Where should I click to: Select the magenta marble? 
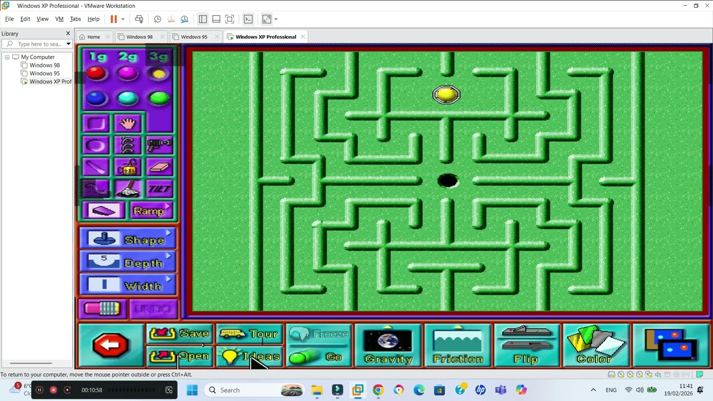(128, 73)
